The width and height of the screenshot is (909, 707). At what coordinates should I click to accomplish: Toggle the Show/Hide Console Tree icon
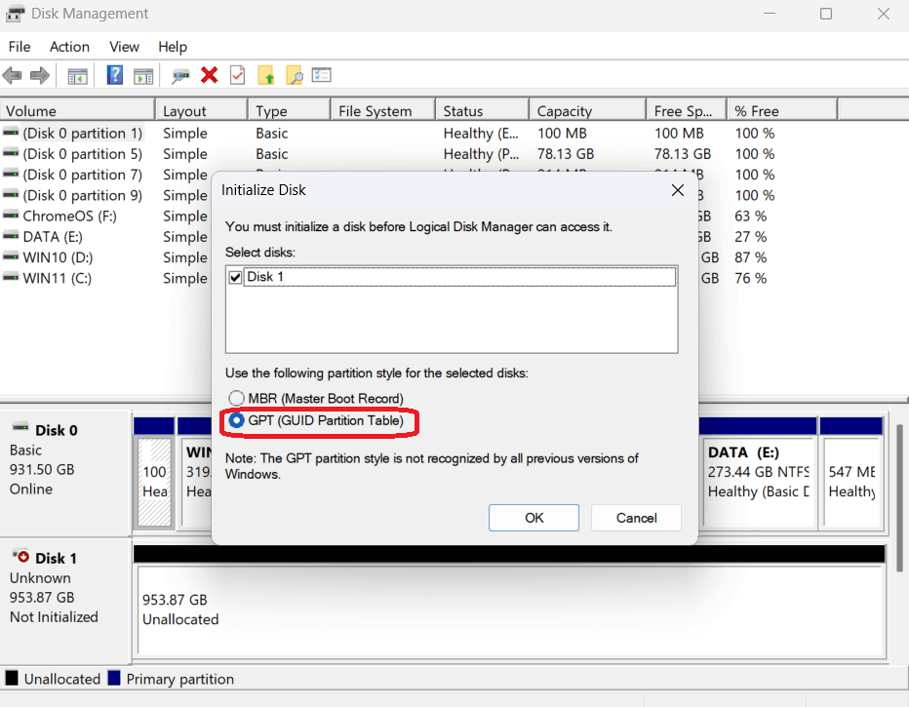pyautogui.click(x=77, y=75)
